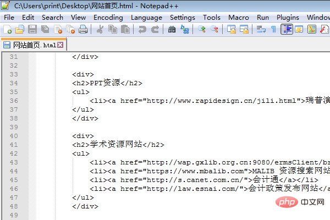330x220 pixels.
Task: Open the Tools menu
Action: point(212,18)
